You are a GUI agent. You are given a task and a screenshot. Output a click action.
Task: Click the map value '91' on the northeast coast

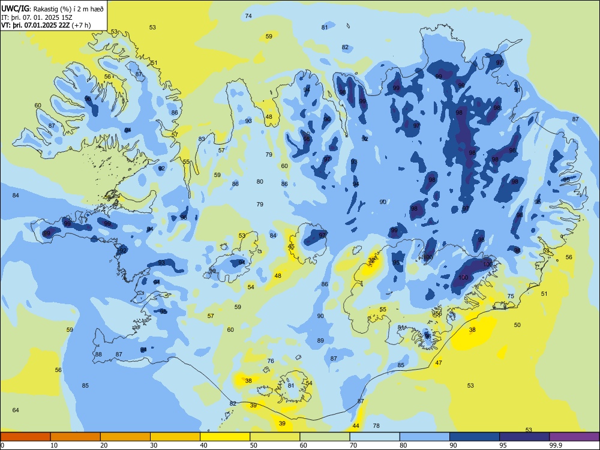[x=517, y=91]
